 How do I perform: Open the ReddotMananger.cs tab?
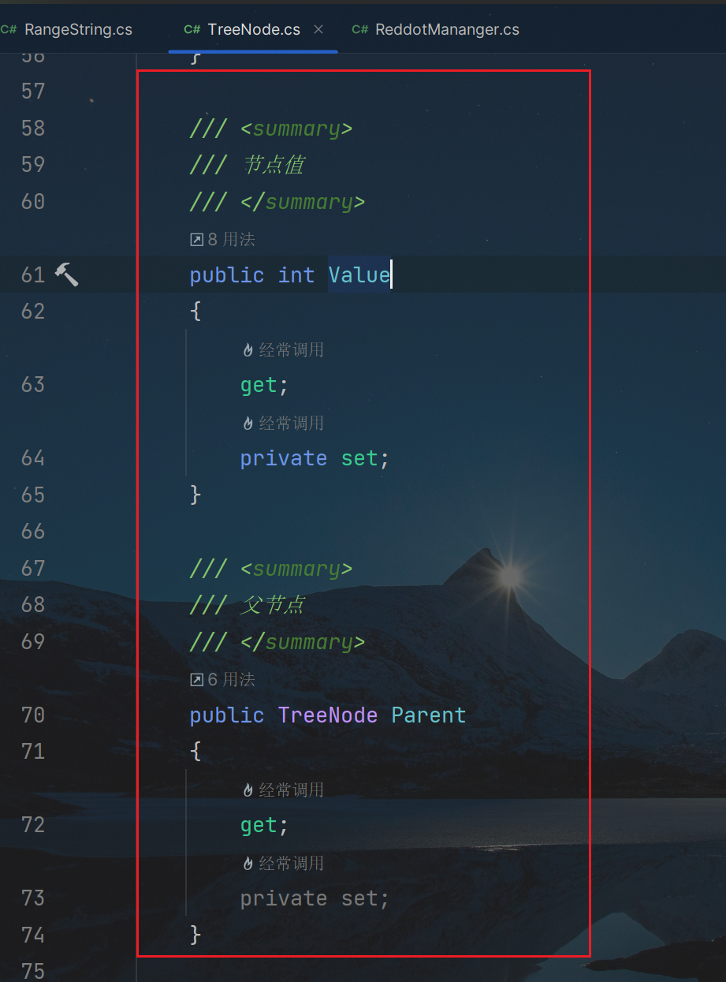point(436,29)
